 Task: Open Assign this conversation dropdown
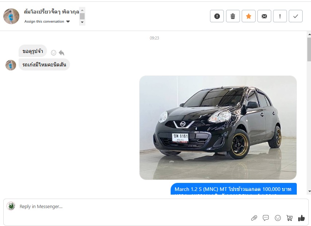click(x=47, y=22)
